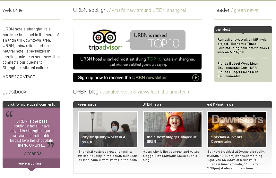This screenshot has width=276, height=178.
Task: Click the 'URBN spotlight' heading
Action: [x=91, y=10]
